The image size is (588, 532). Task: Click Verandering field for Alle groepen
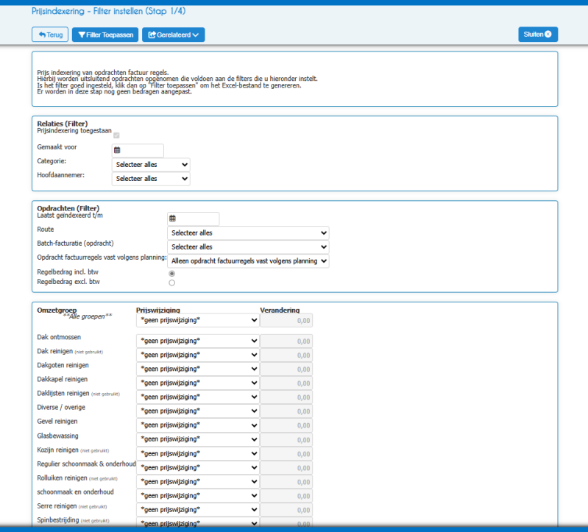point(286,321)
